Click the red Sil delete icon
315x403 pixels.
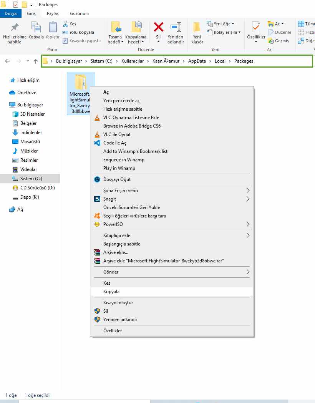click(x=158, y=27)
